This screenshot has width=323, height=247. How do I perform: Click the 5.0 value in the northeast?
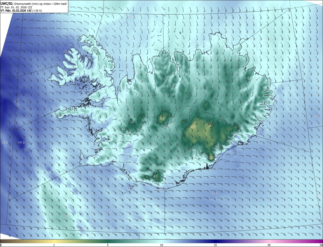pos(247,78)
